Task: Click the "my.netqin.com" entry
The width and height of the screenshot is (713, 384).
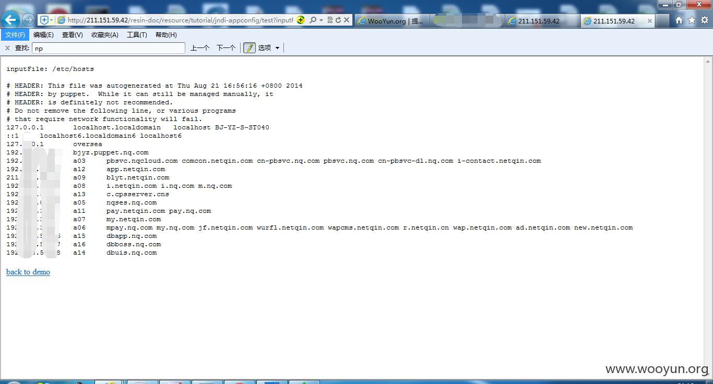Action: (134, 219)
